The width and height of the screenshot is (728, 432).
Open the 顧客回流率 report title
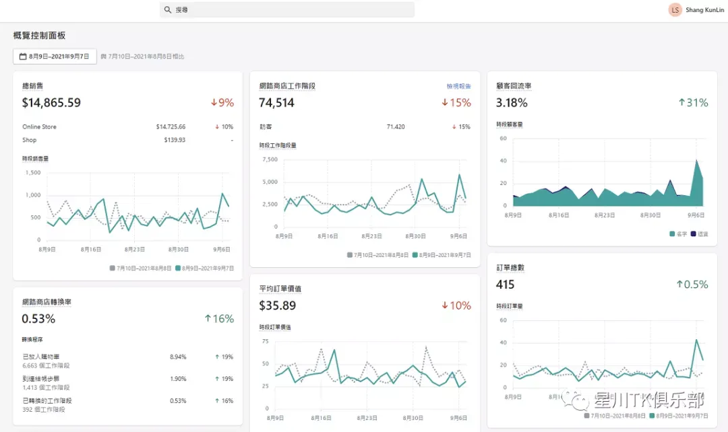pos(514,85)
